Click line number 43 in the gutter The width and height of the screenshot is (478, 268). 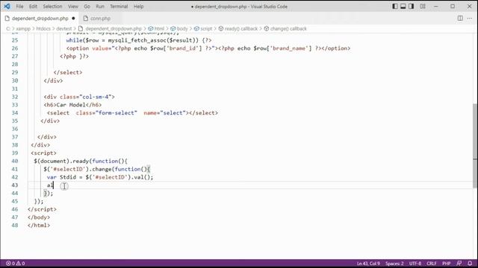point(15,185)
